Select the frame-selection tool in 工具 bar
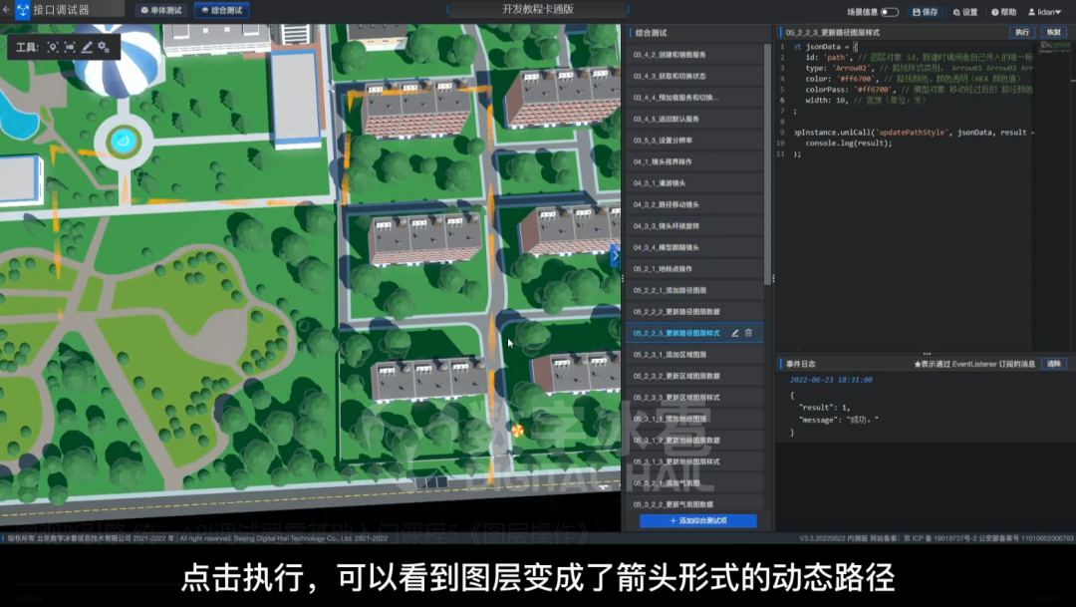Screen dimensions: 1076x607 click(x=70, y=48)
